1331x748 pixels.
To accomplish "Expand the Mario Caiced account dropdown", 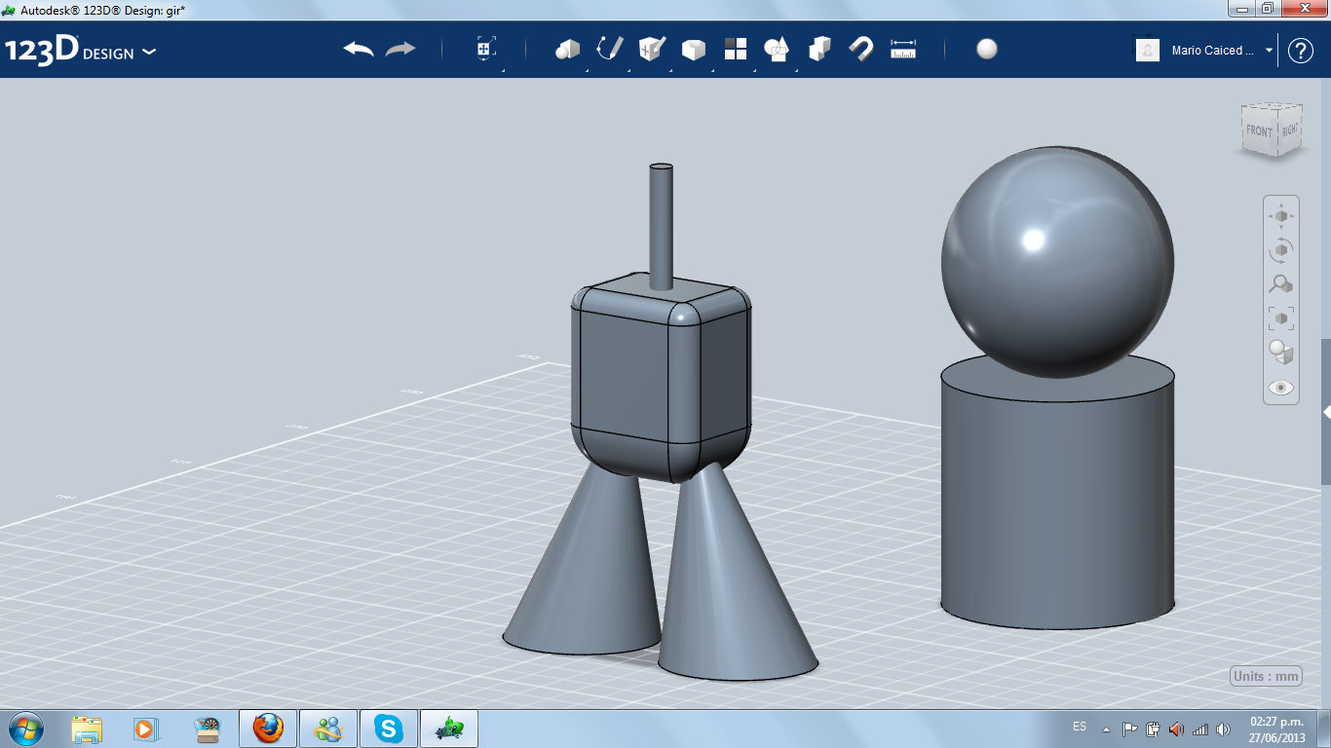I will click(1269, 51).
